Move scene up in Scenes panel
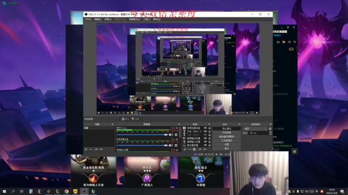The image size is (348, 195). coord(96,149)
